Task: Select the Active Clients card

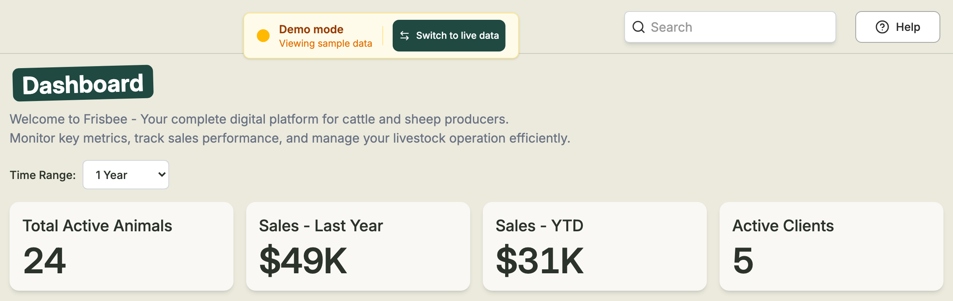Action: pyautogui.click(x=831, y=246)
